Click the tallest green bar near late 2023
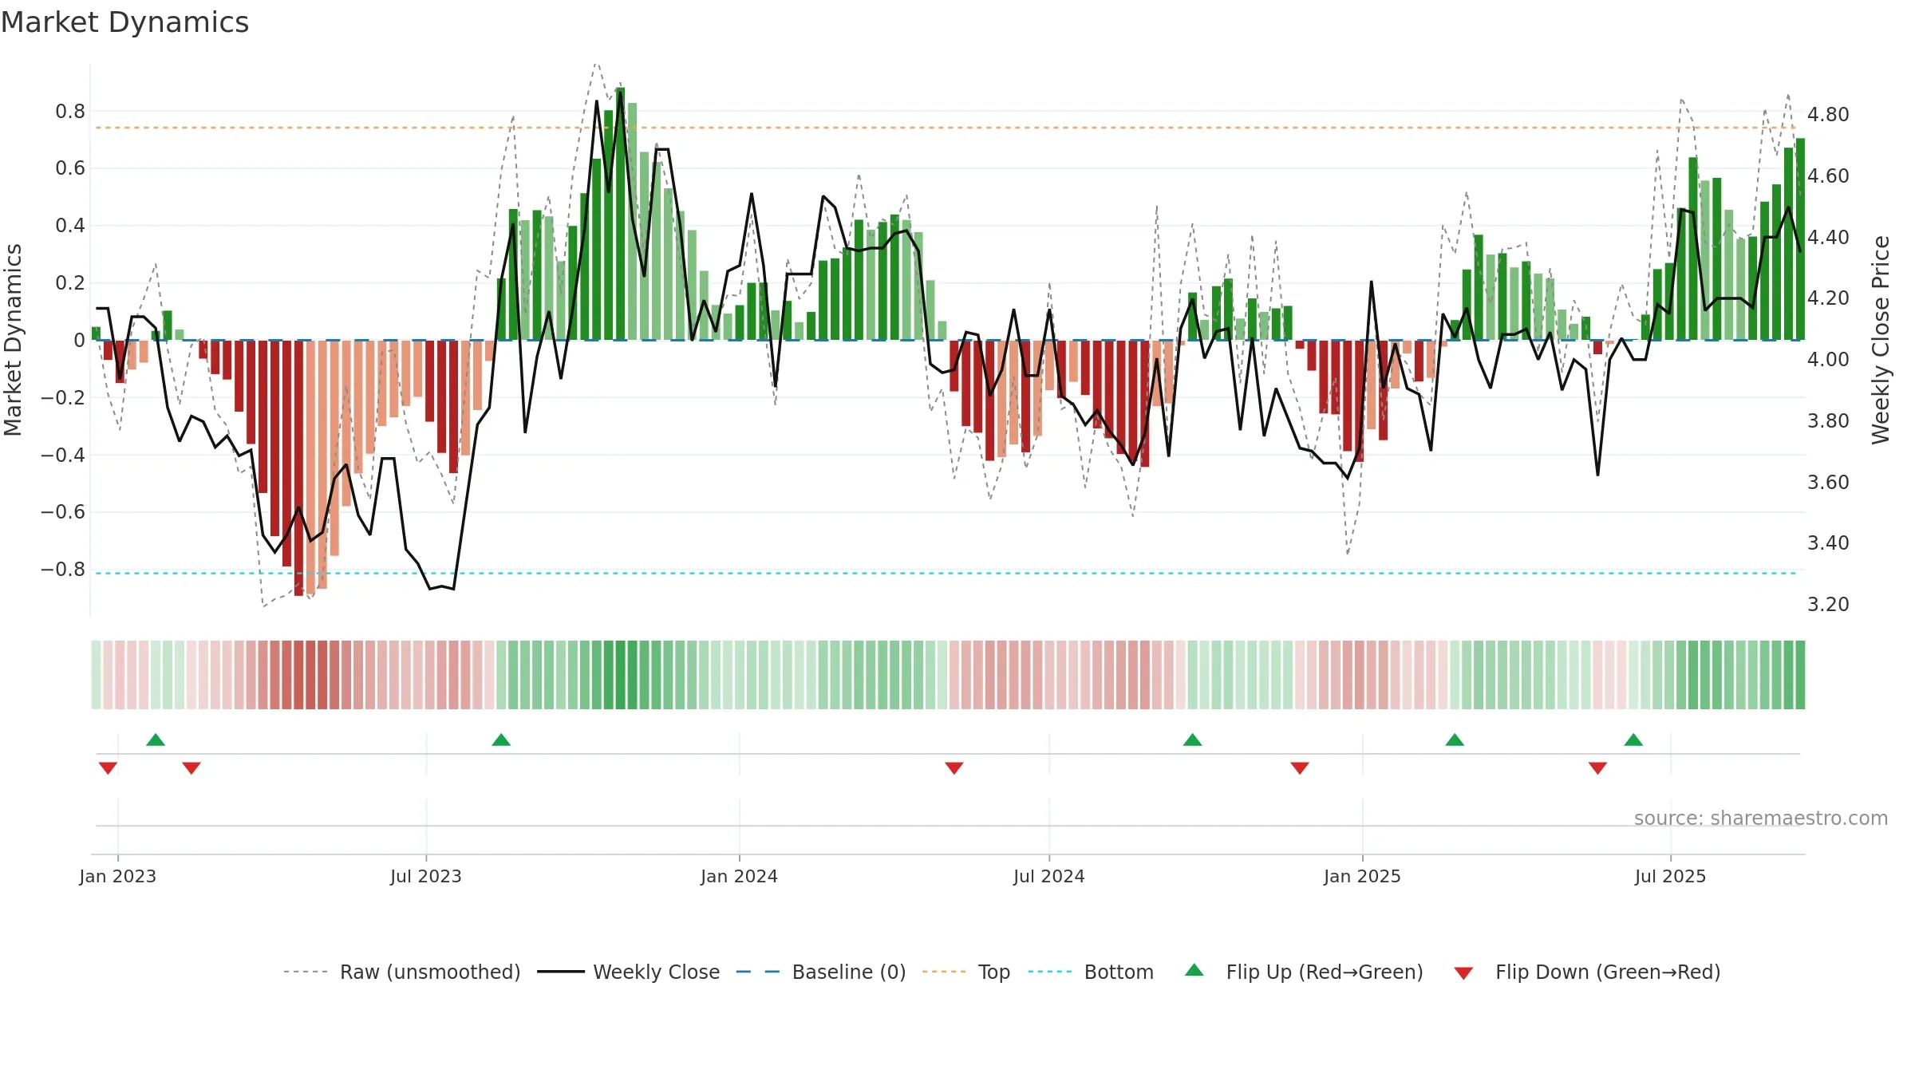 pos(620,214)
